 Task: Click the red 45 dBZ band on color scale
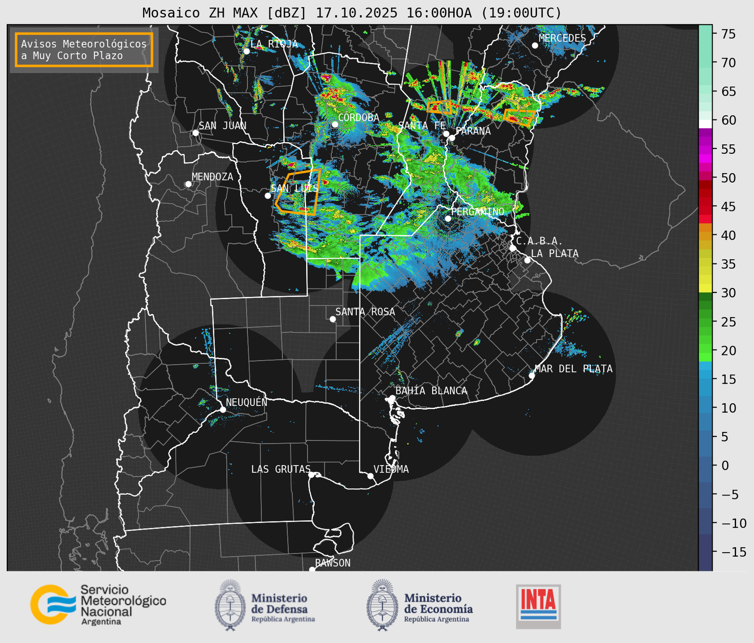click(x=705, y=207)
